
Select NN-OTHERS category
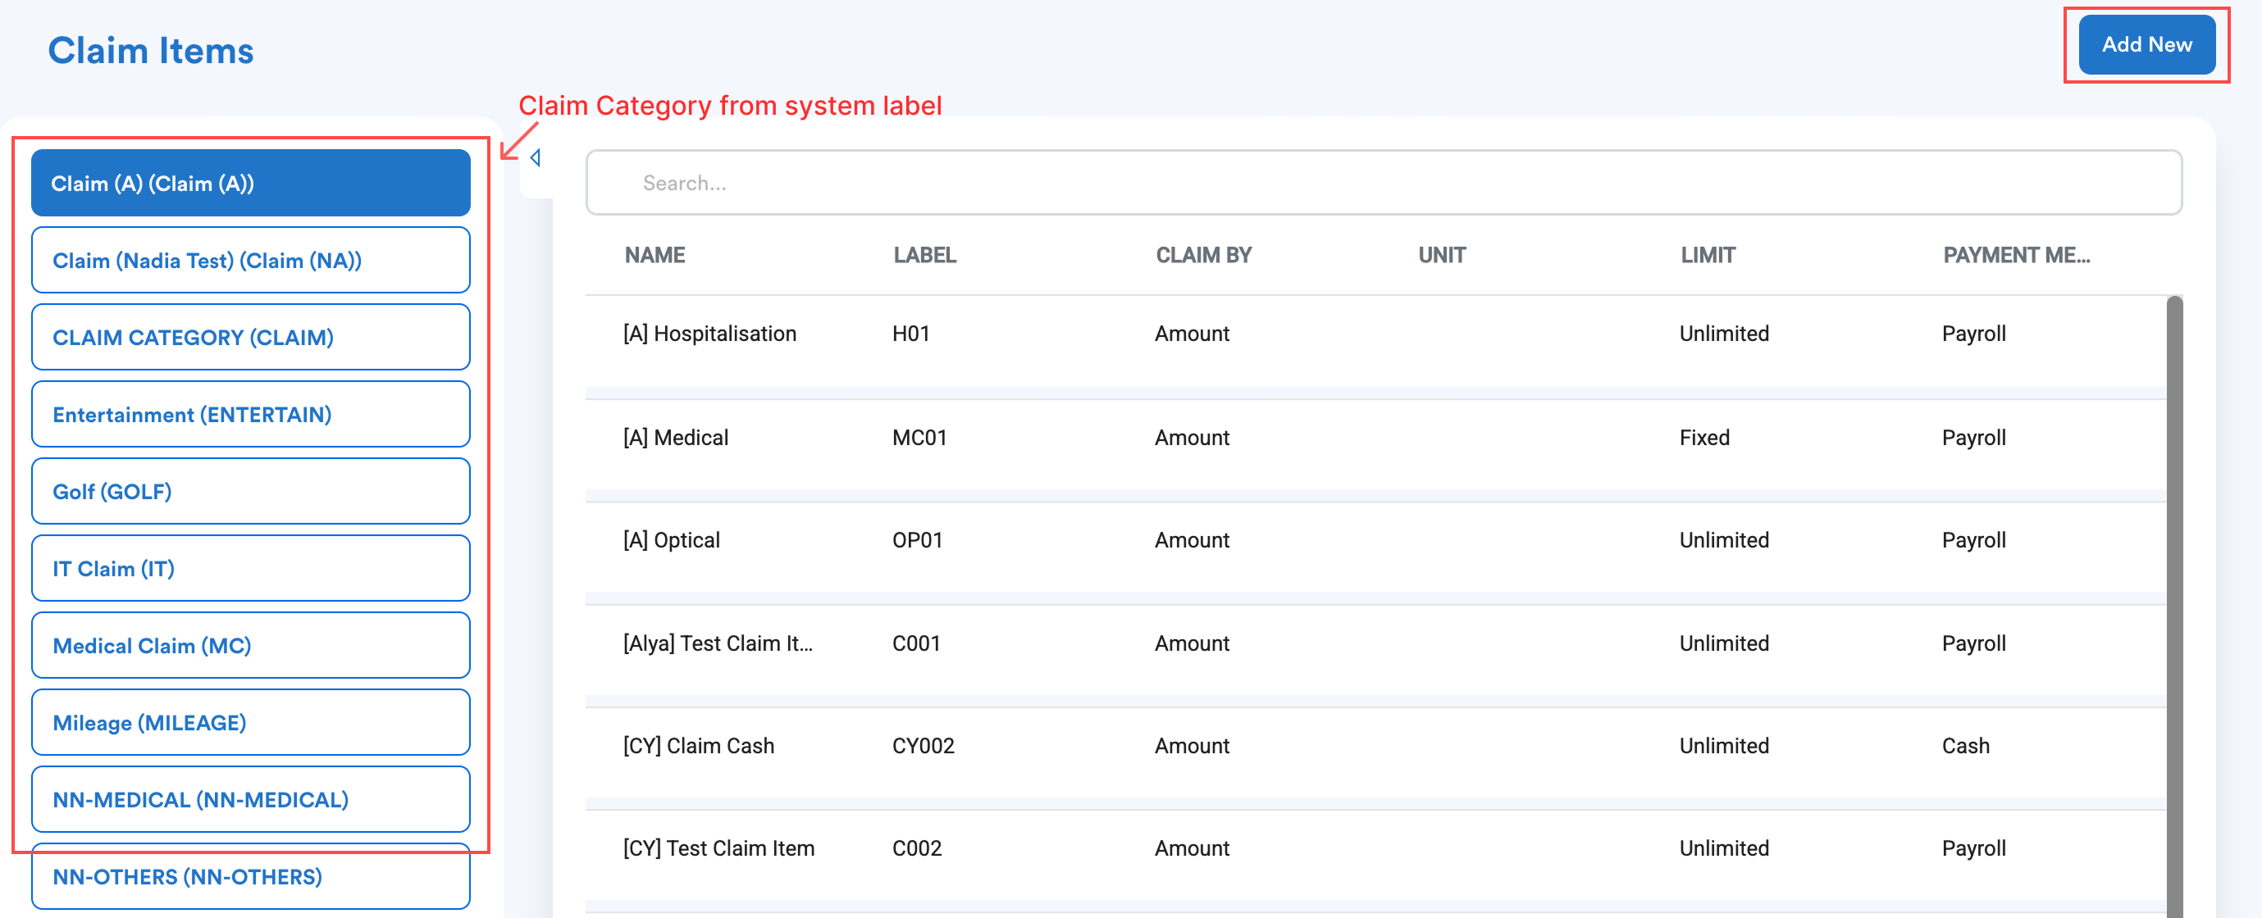pyautogui.click(x=250, y=877)
